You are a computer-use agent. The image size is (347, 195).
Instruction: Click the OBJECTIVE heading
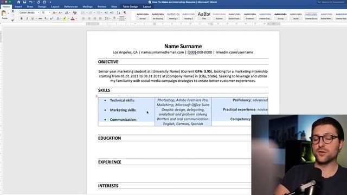pos(108,62)
